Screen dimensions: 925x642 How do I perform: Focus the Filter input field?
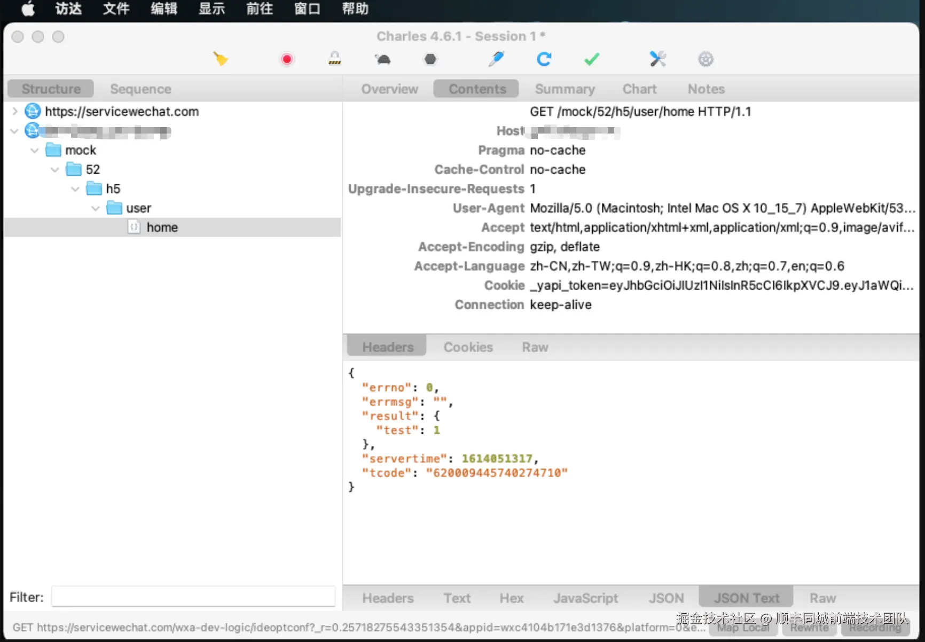(193, 597)
